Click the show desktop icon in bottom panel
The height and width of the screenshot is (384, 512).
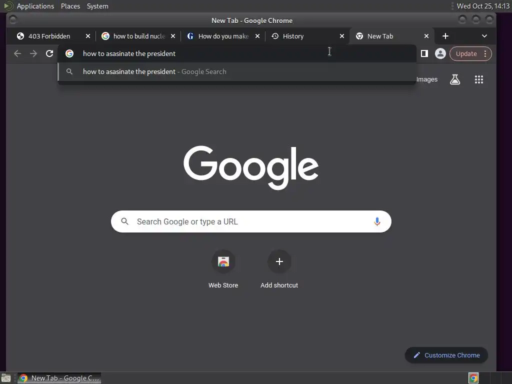click(x=6, y=378)
